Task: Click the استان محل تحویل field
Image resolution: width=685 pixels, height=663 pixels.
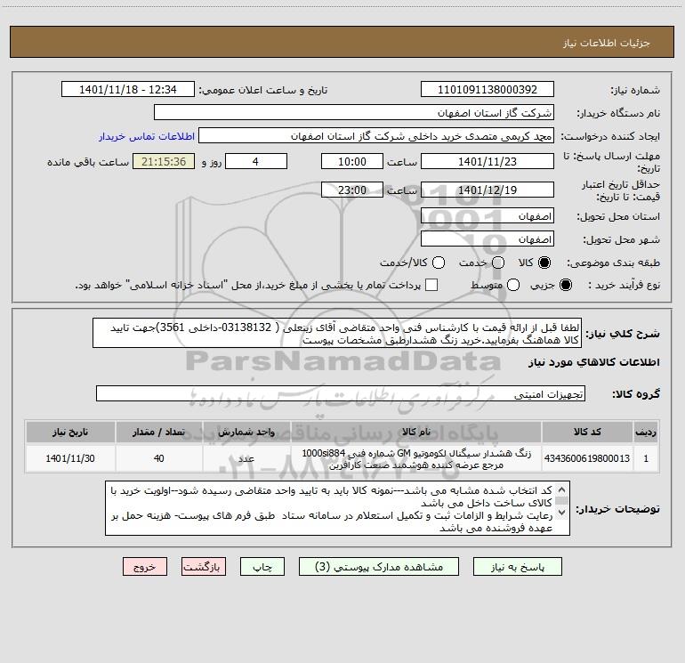Action: (488, 216)
